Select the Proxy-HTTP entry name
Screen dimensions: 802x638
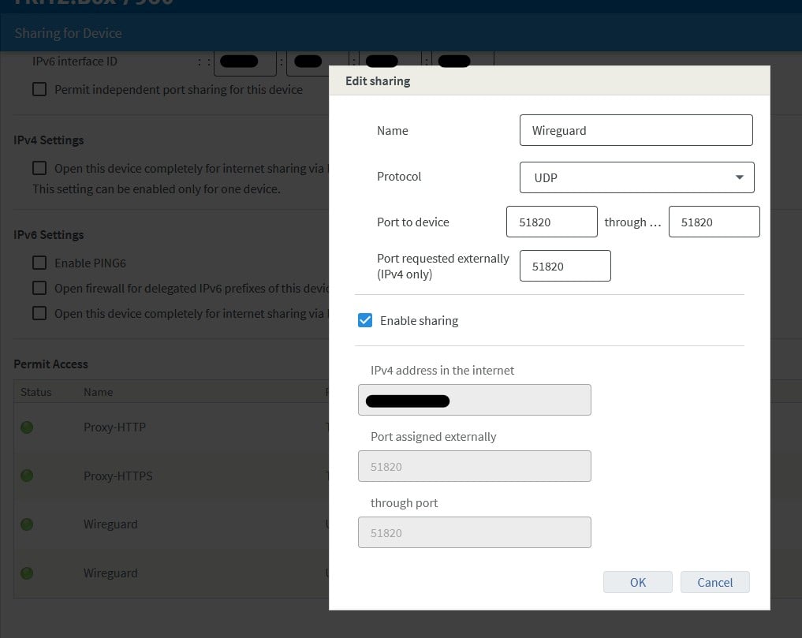(114, 427)
